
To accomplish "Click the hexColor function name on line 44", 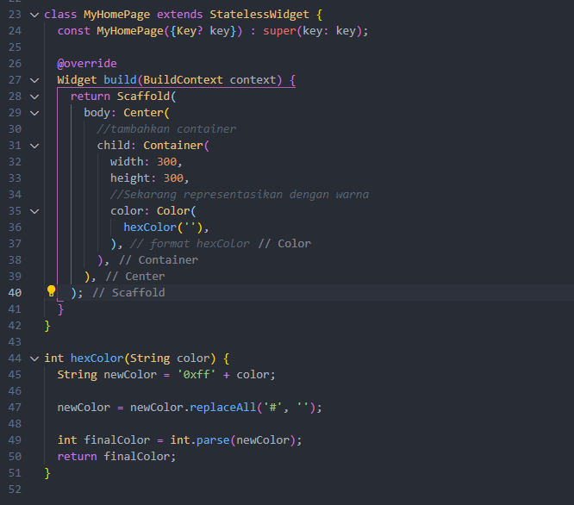I will point(97,358).
